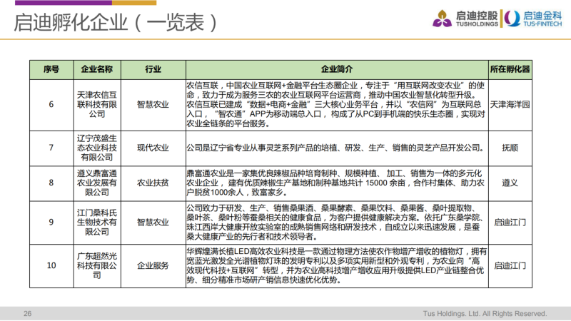Click the 所在孵化器 column header
This screenshot has width=571, height=321.
point(510,69)
